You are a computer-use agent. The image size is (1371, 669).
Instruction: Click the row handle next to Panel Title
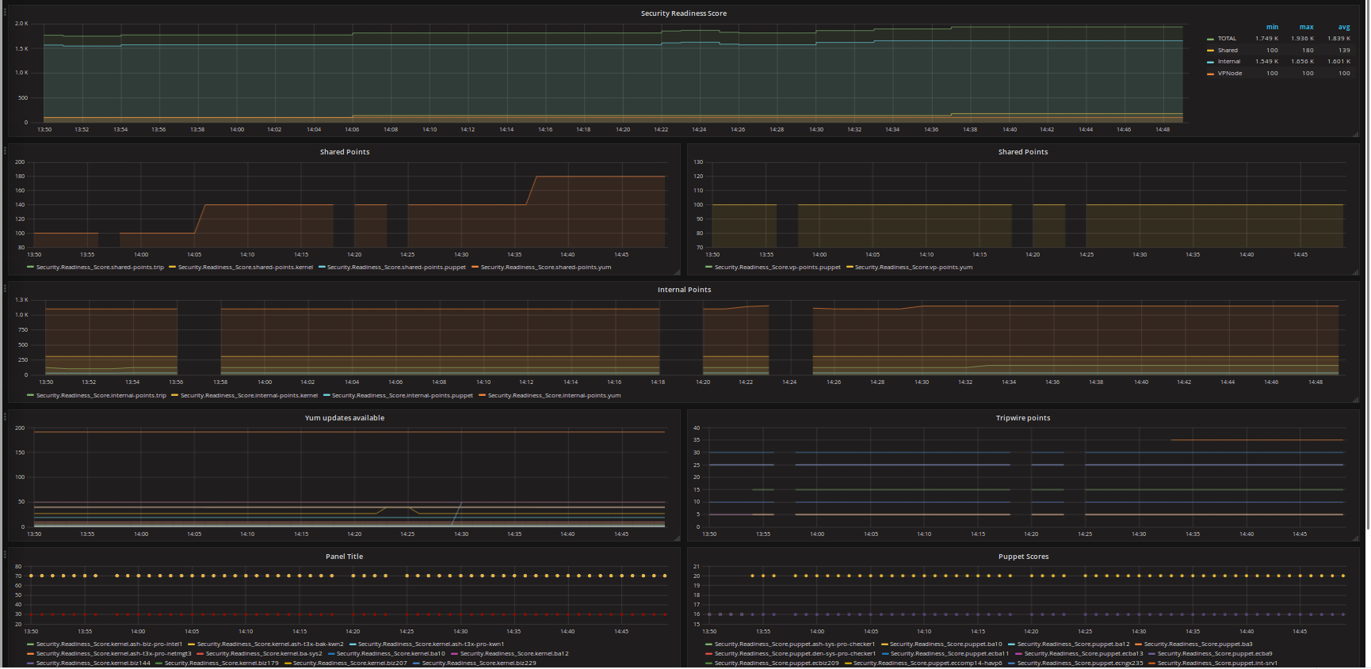pyautogui.click(x=4, y=555)
